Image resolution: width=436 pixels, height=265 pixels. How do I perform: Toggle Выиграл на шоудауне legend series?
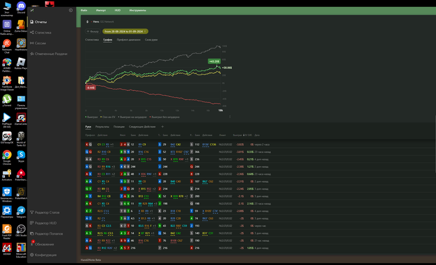click(132, 117)
